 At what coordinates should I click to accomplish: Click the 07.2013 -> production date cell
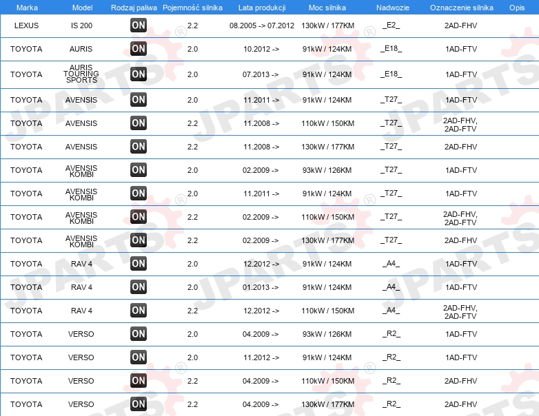(x=261, y=74)
